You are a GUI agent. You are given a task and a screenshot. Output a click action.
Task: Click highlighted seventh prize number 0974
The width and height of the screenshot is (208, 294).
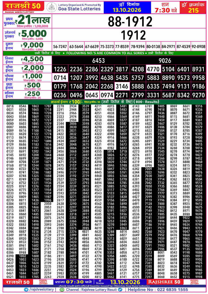click(107, 95)
